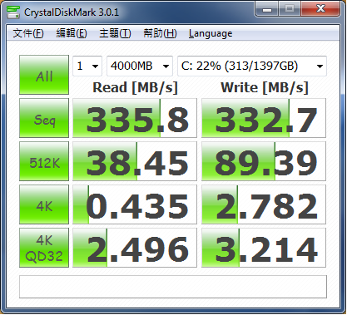Open the 編輯(E) menu
Screen dimensions: 347x315
[72, 33]
